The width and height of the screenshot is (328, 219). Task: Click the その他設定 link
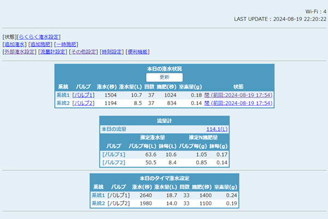click(84, 52)
